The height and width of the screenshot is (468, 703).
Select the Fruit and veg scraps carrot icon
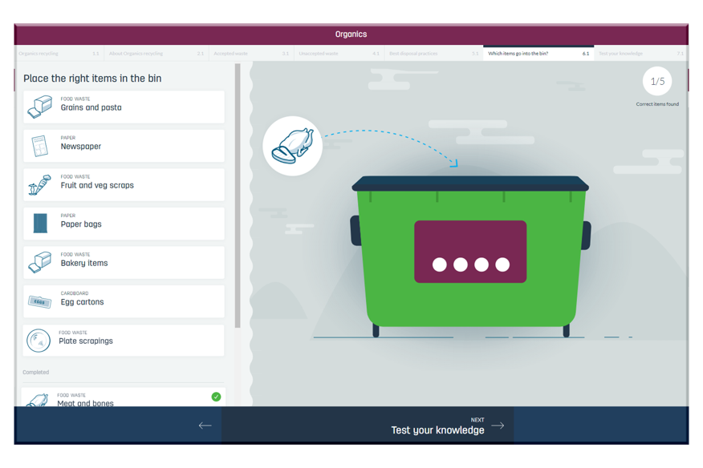39,185
